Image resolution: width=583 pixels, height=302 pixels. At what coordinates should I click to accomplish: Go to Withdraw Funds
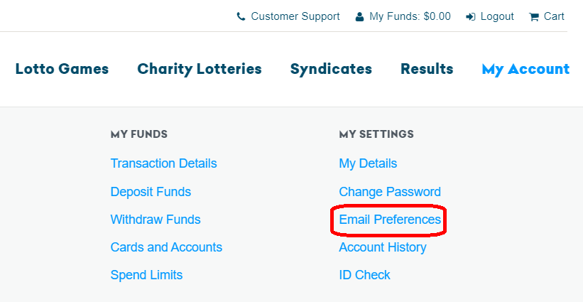click(156, 220)
